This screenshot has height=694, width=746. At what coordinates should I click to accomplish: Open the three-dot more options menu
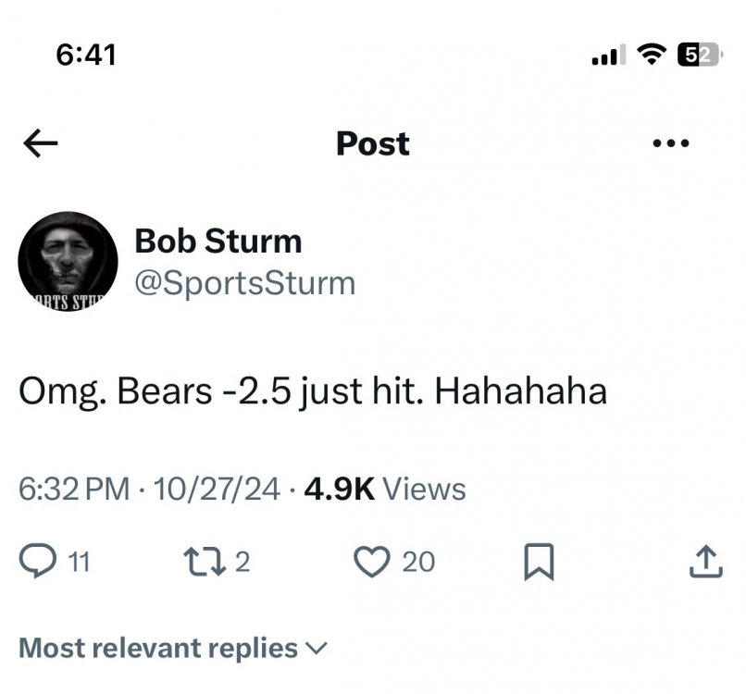tap(671, 143)
